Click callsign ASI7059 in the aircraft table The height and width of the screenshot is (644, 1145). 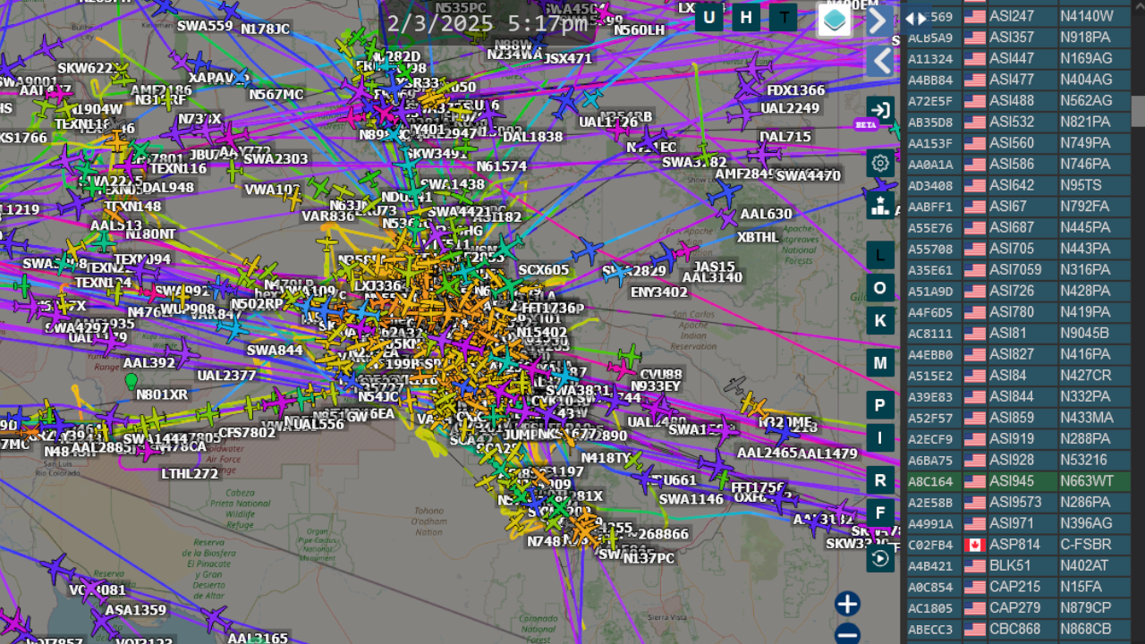tap(1015, 270)
